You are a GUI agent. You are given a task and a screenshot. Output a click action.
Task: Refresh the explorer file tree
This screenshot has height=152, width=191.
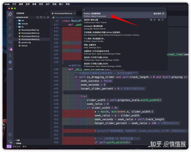point(45,17)
